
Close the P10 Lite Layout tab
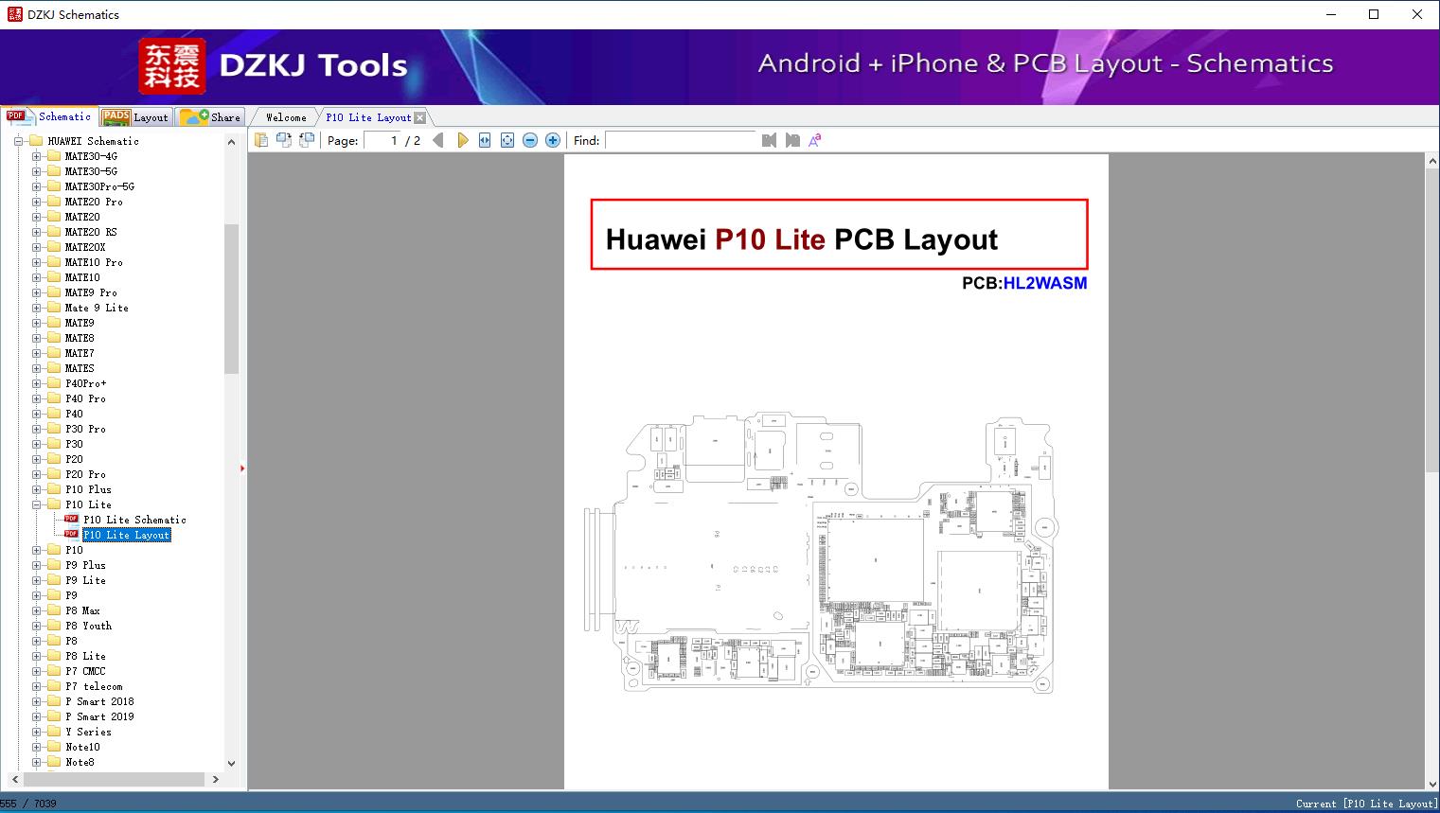(420, 117)
